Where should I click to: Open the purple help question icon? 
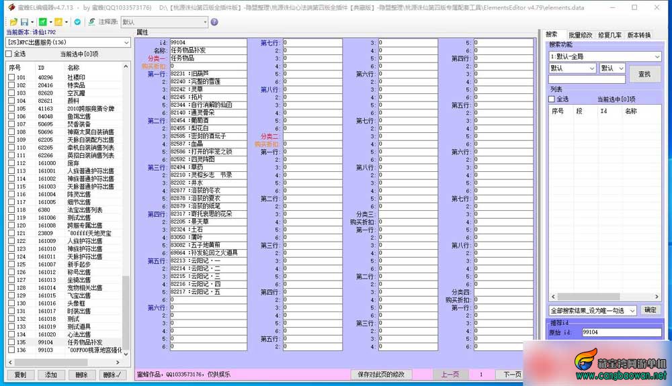214,22
